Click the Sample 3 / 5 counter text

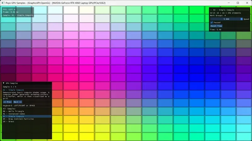pos(9,87)
